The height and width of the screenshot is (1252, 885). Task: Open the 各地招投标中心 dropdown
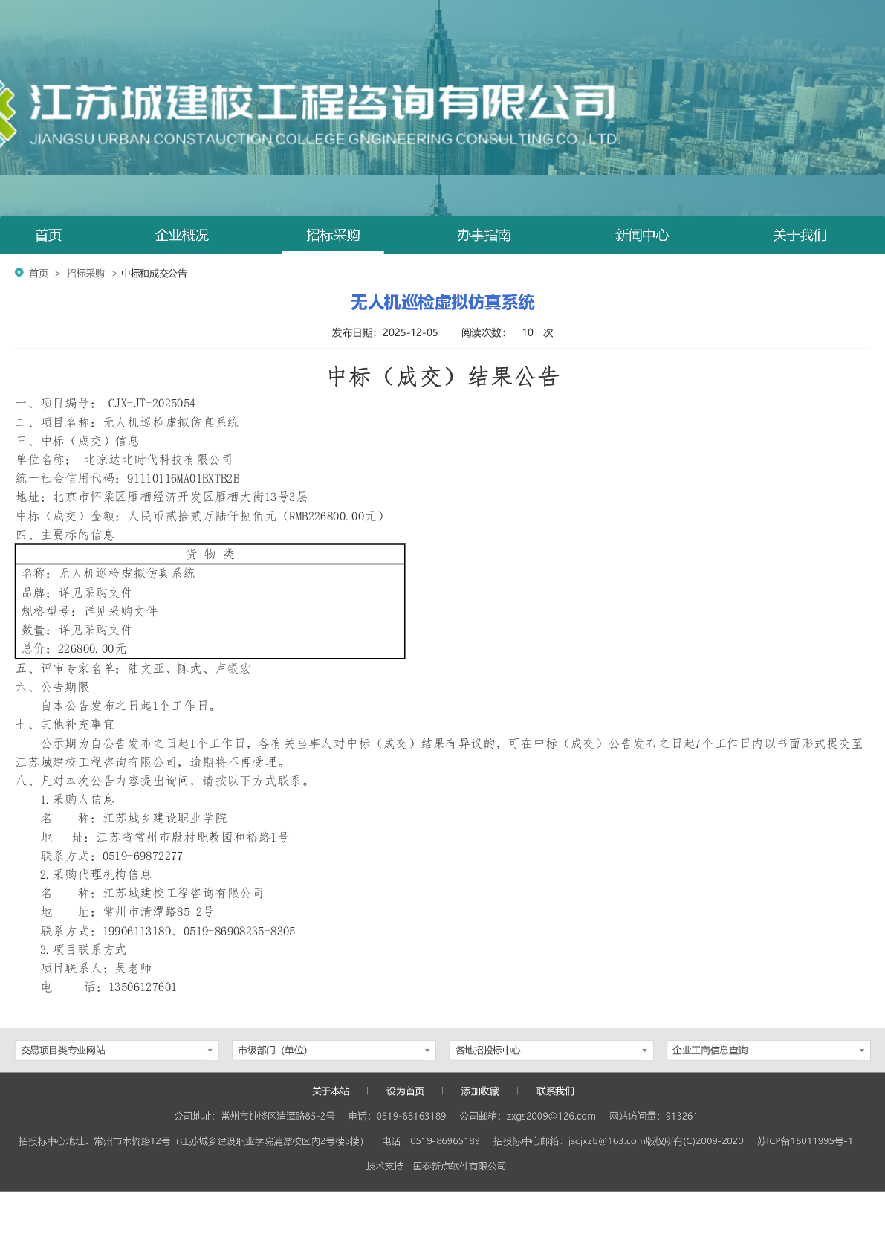[551, 1050]
